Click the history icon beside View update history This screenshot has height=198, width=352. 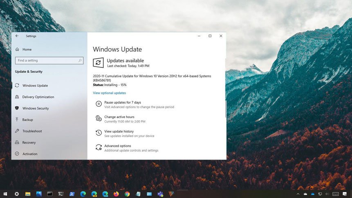tap(99, 133)
